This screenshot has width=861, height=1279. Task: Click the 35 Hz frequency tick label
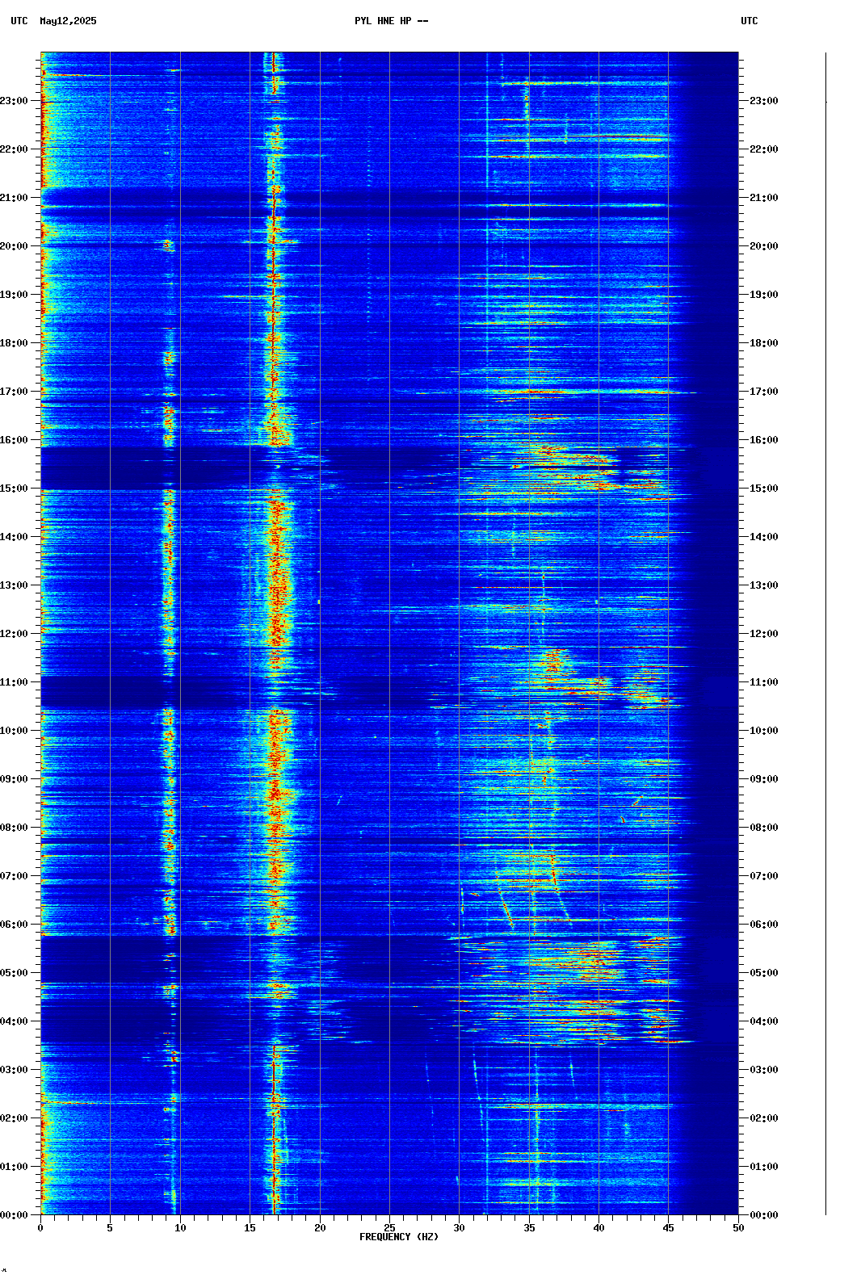tap(529, 1228)
